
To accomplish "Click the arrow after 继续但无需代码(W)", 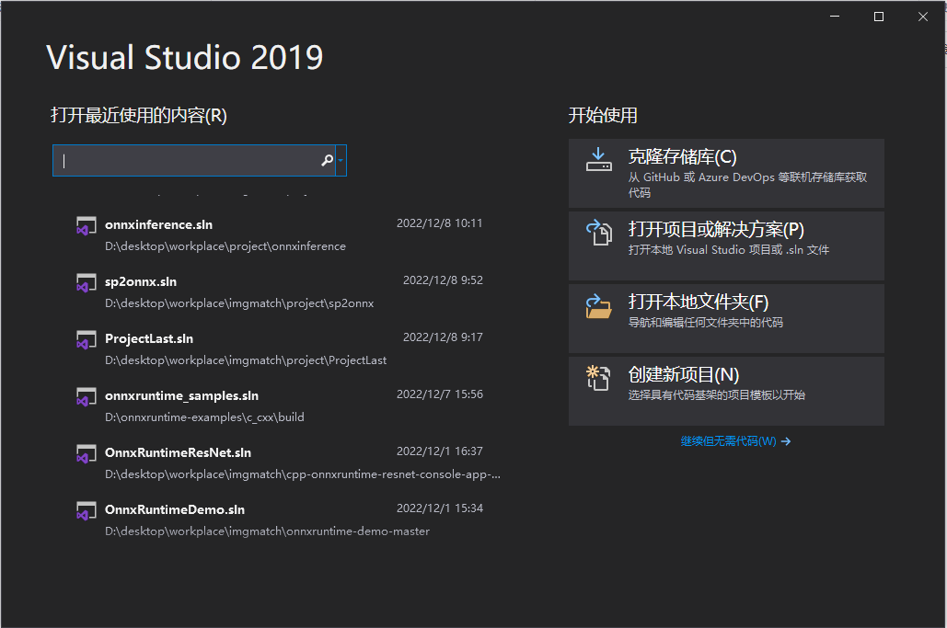I will point(786,441).
